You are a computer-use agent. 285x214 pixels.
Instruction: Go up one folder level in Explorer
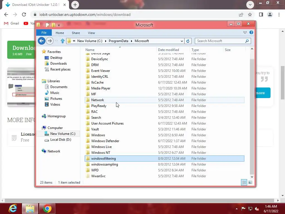coord(63,41)
